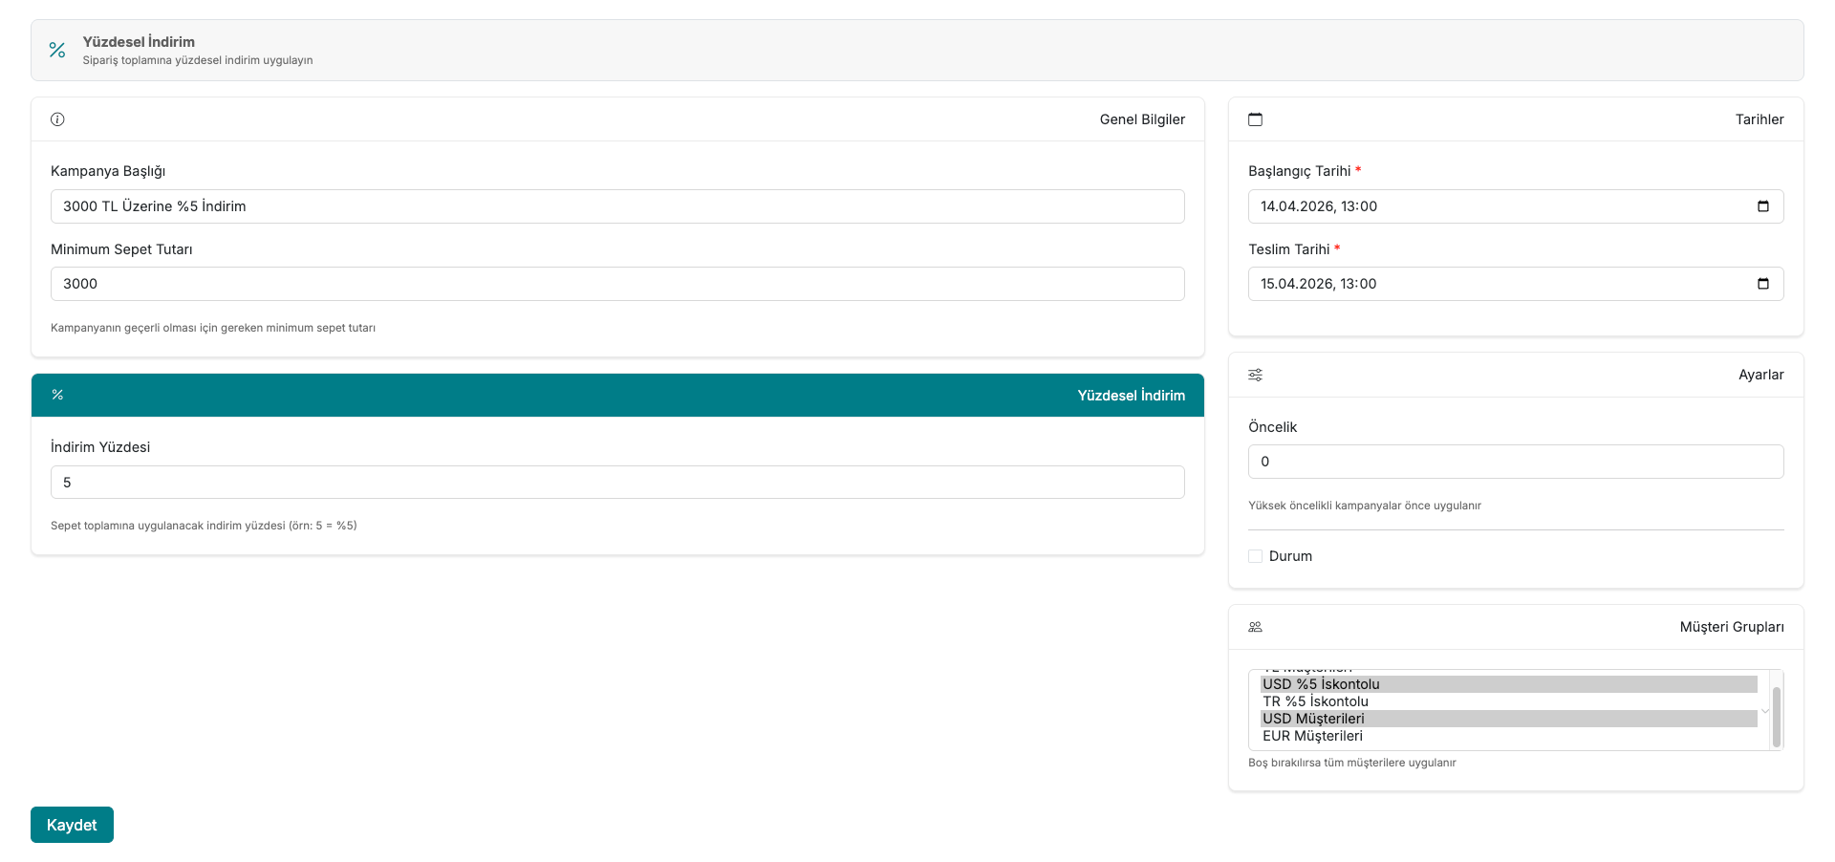This screenshot has height=862, width=1835.
Task: Click the percent icon beside Yüzdesel İndirim title
Action: tap(57, 50)
